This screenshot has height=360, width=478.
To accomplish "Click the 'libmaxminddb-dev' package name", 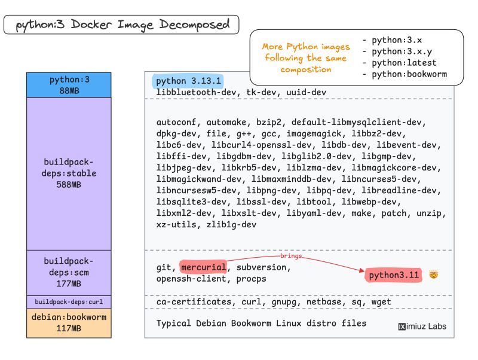I will (291, 179).
